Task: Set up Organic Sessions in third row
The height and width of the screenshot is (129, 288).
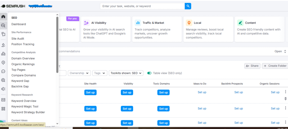Action: pos(275,123)
